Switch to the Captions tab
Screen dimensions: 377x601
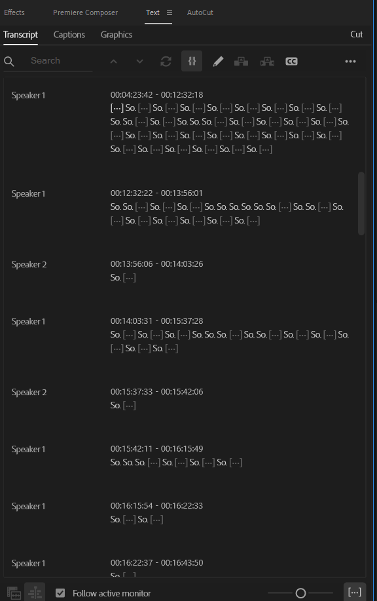click(69, 35)
